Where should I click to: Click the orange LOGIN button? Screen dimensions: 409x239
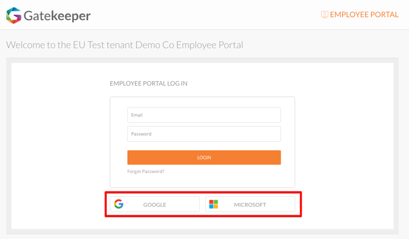point(204,158)
